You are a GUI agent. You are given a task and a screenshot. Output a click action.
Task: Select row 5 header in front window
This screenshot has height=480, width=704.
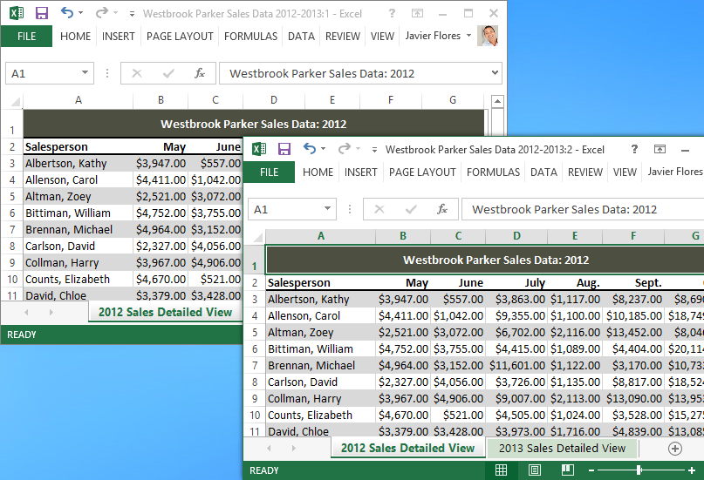point(255,332)
